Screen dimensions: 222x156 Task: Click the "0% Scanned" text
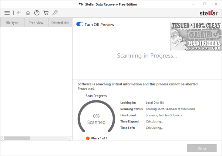tap(96, 119)
